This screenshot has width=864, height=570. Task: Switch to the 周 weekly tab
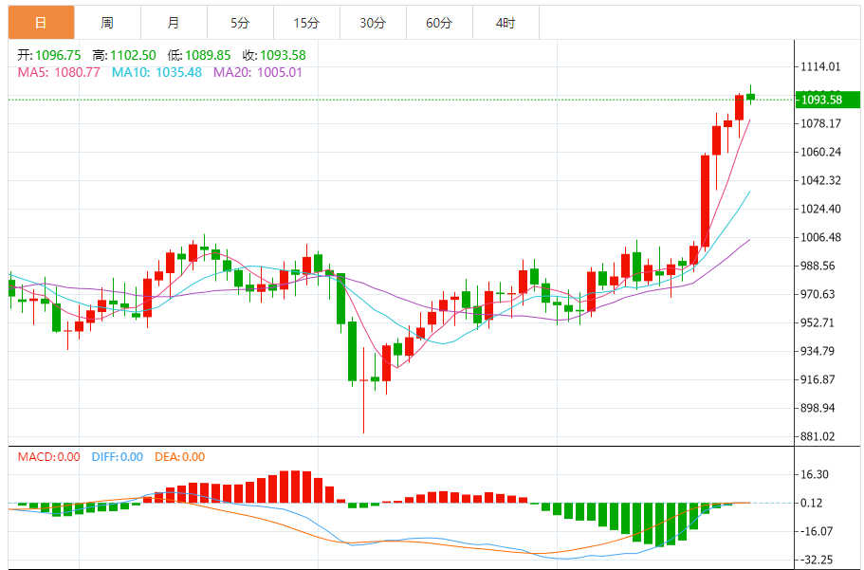107,23
